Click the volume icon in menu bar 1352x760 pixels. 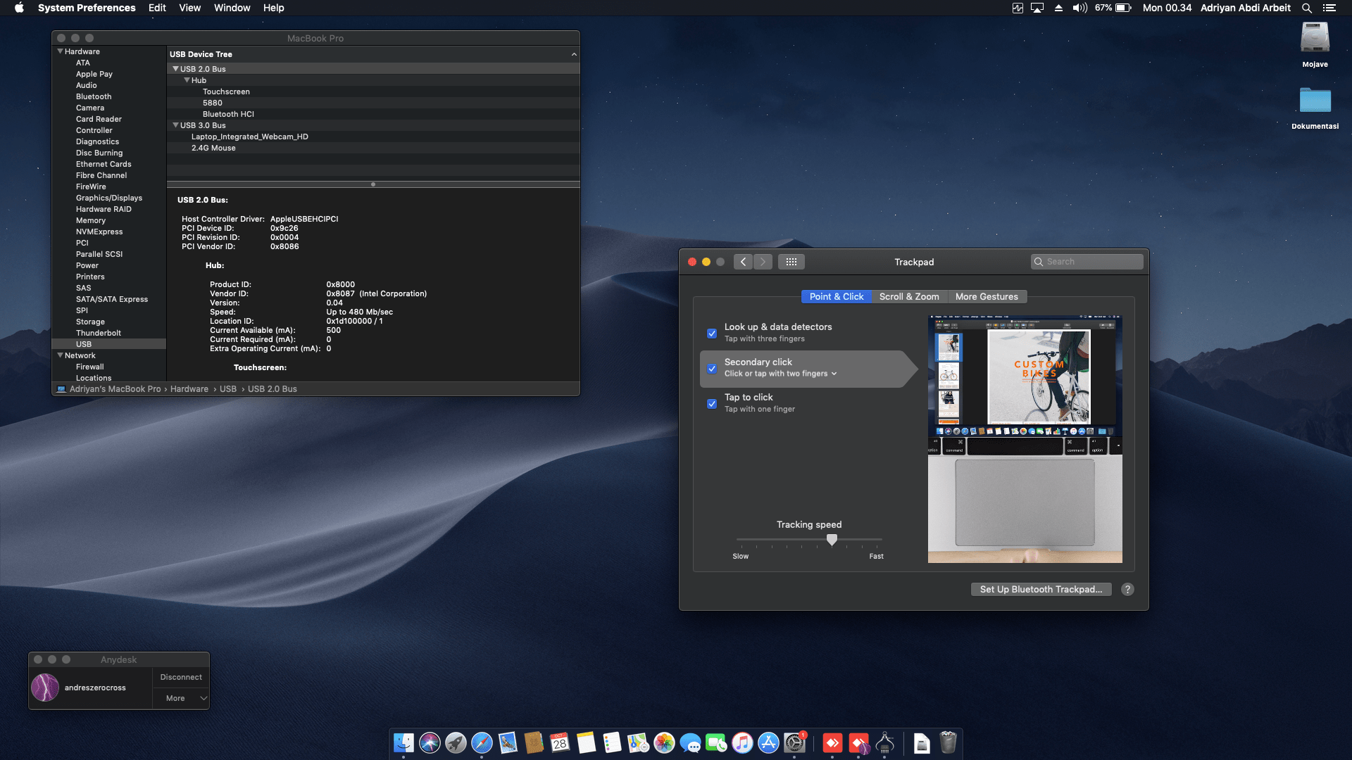[1079, 8]
